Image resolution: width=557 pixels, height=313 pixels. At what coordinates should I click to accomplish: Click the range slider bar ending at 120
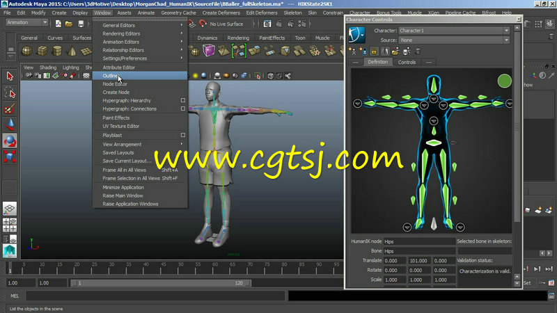click(x=161, y=283)
